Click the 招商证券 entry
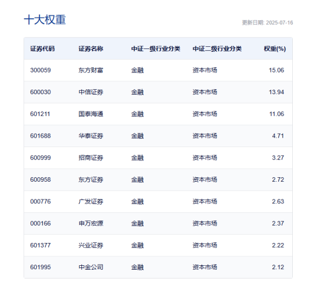The width and height of the screenshot is (309, 292). (91, 158)
